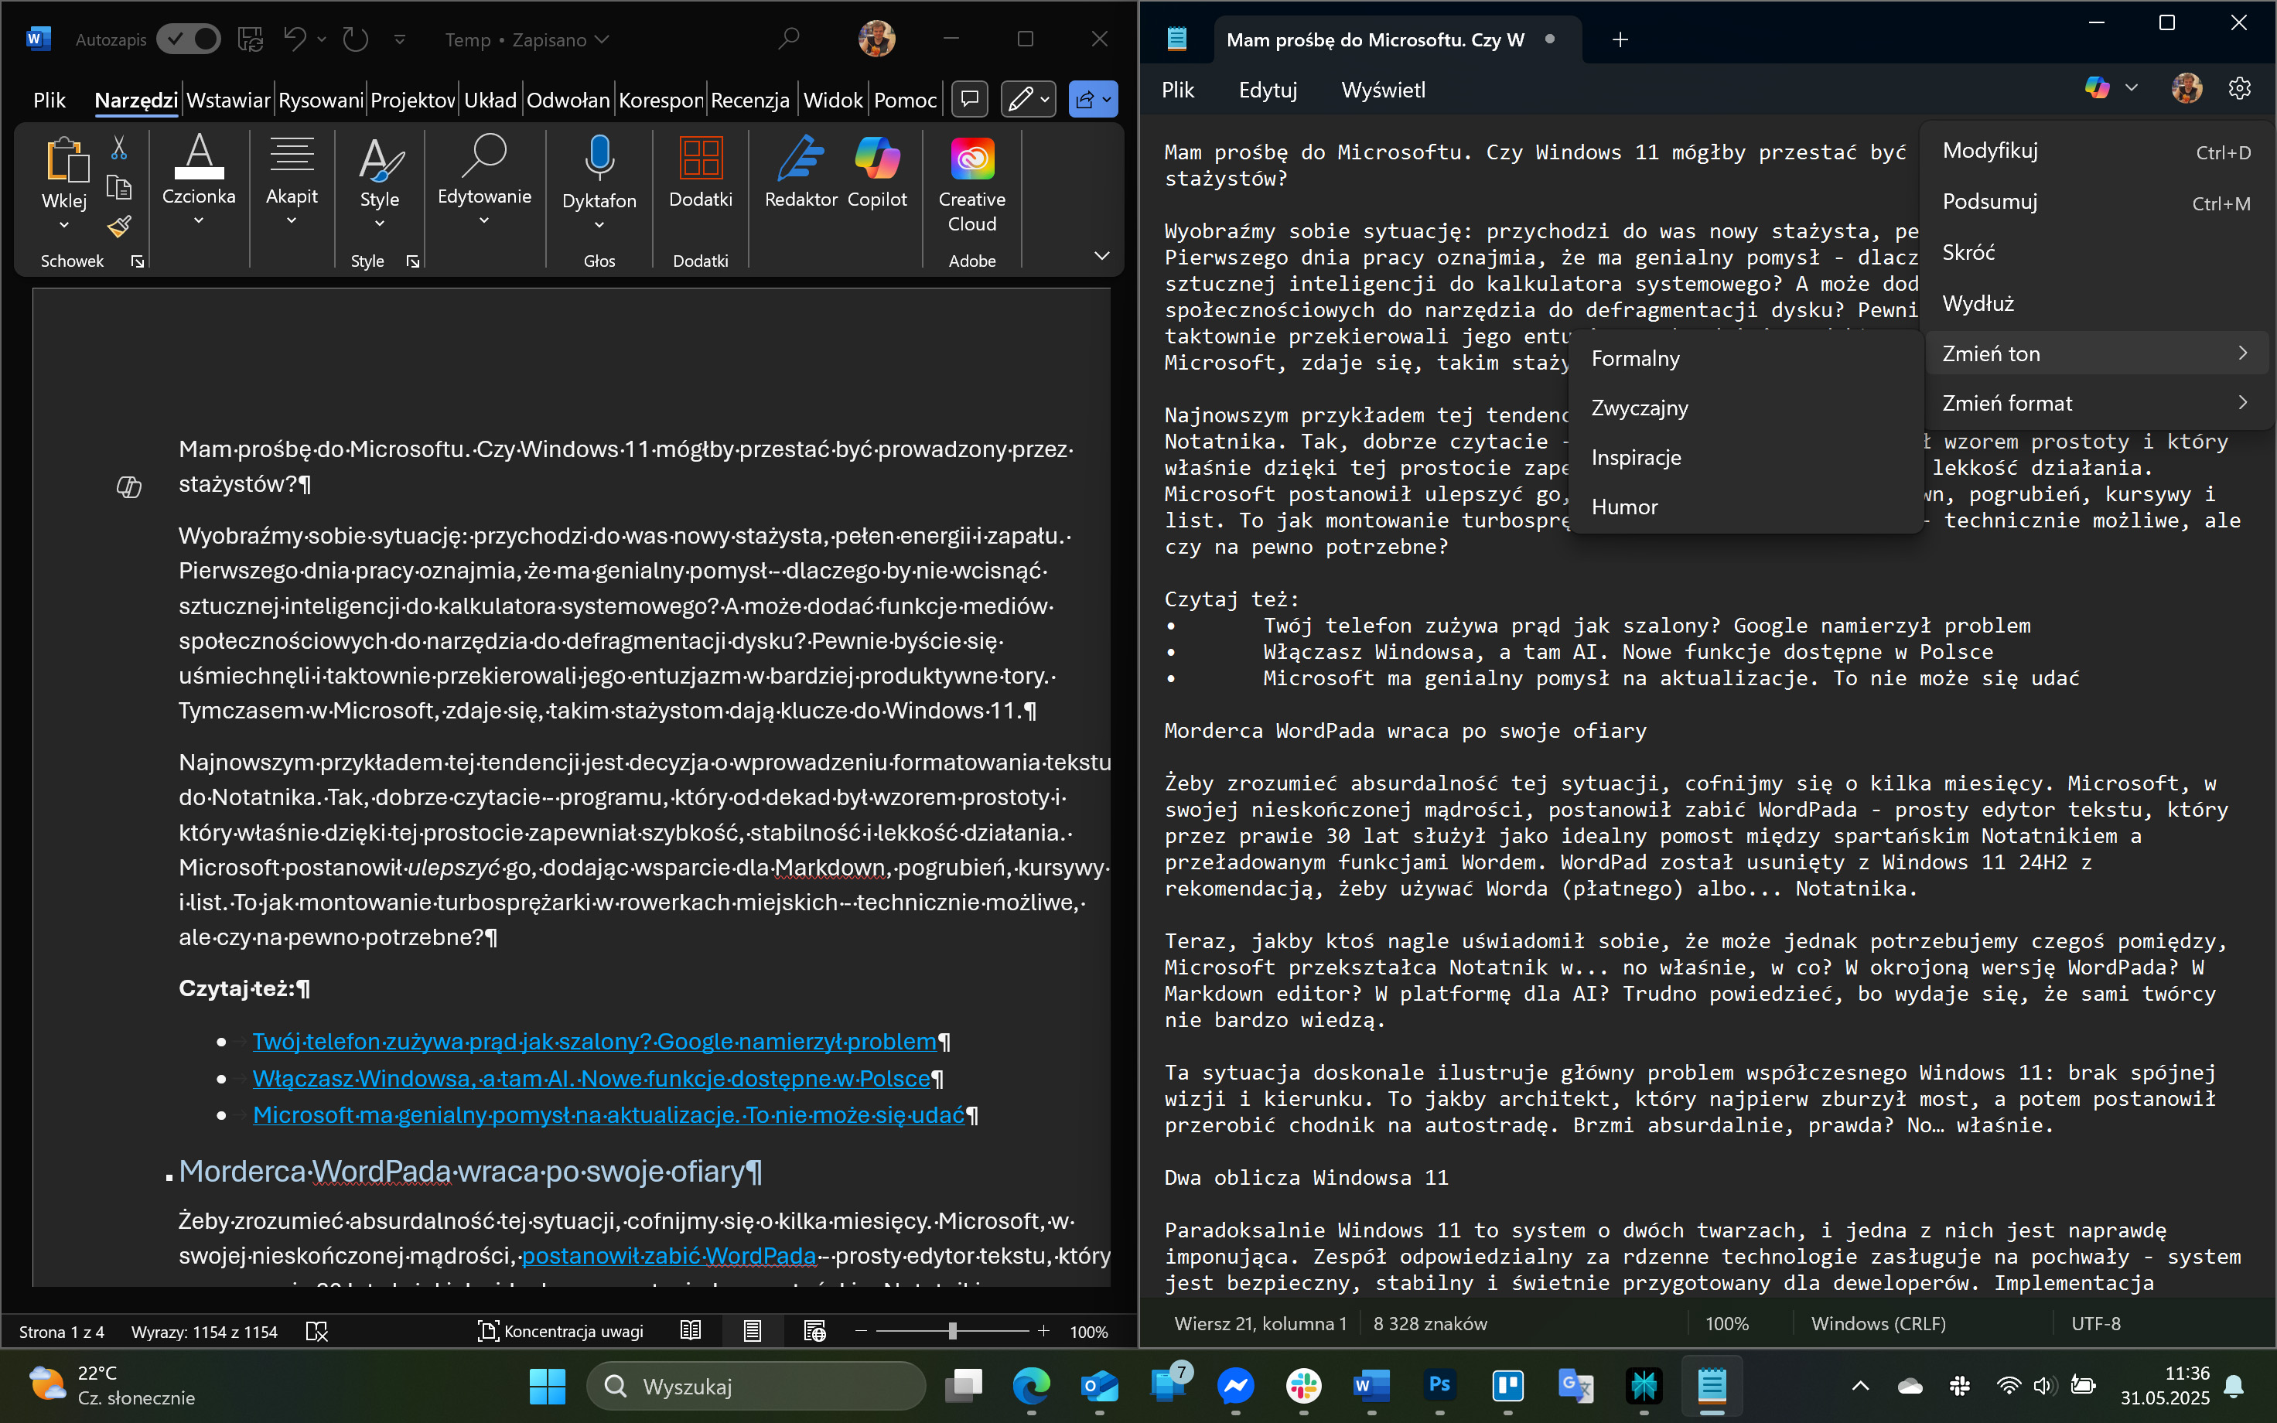Screen dimensions: 2277x1423
Task: Click the Save icon in Word title bar
Action: point(251,39)
